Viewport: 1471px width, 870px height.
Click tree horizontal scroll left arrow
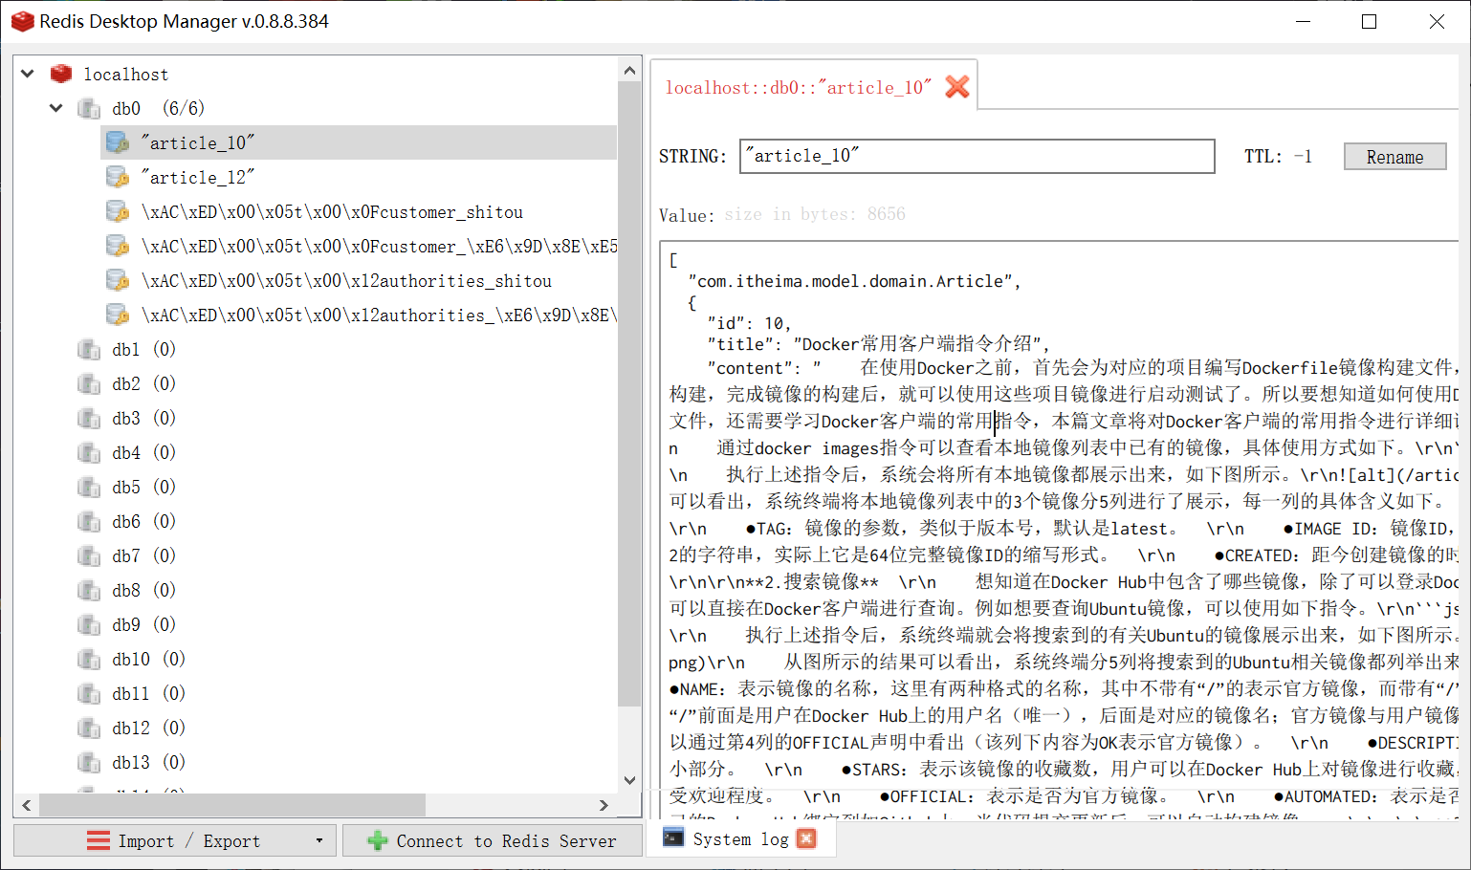coord(27,805)
